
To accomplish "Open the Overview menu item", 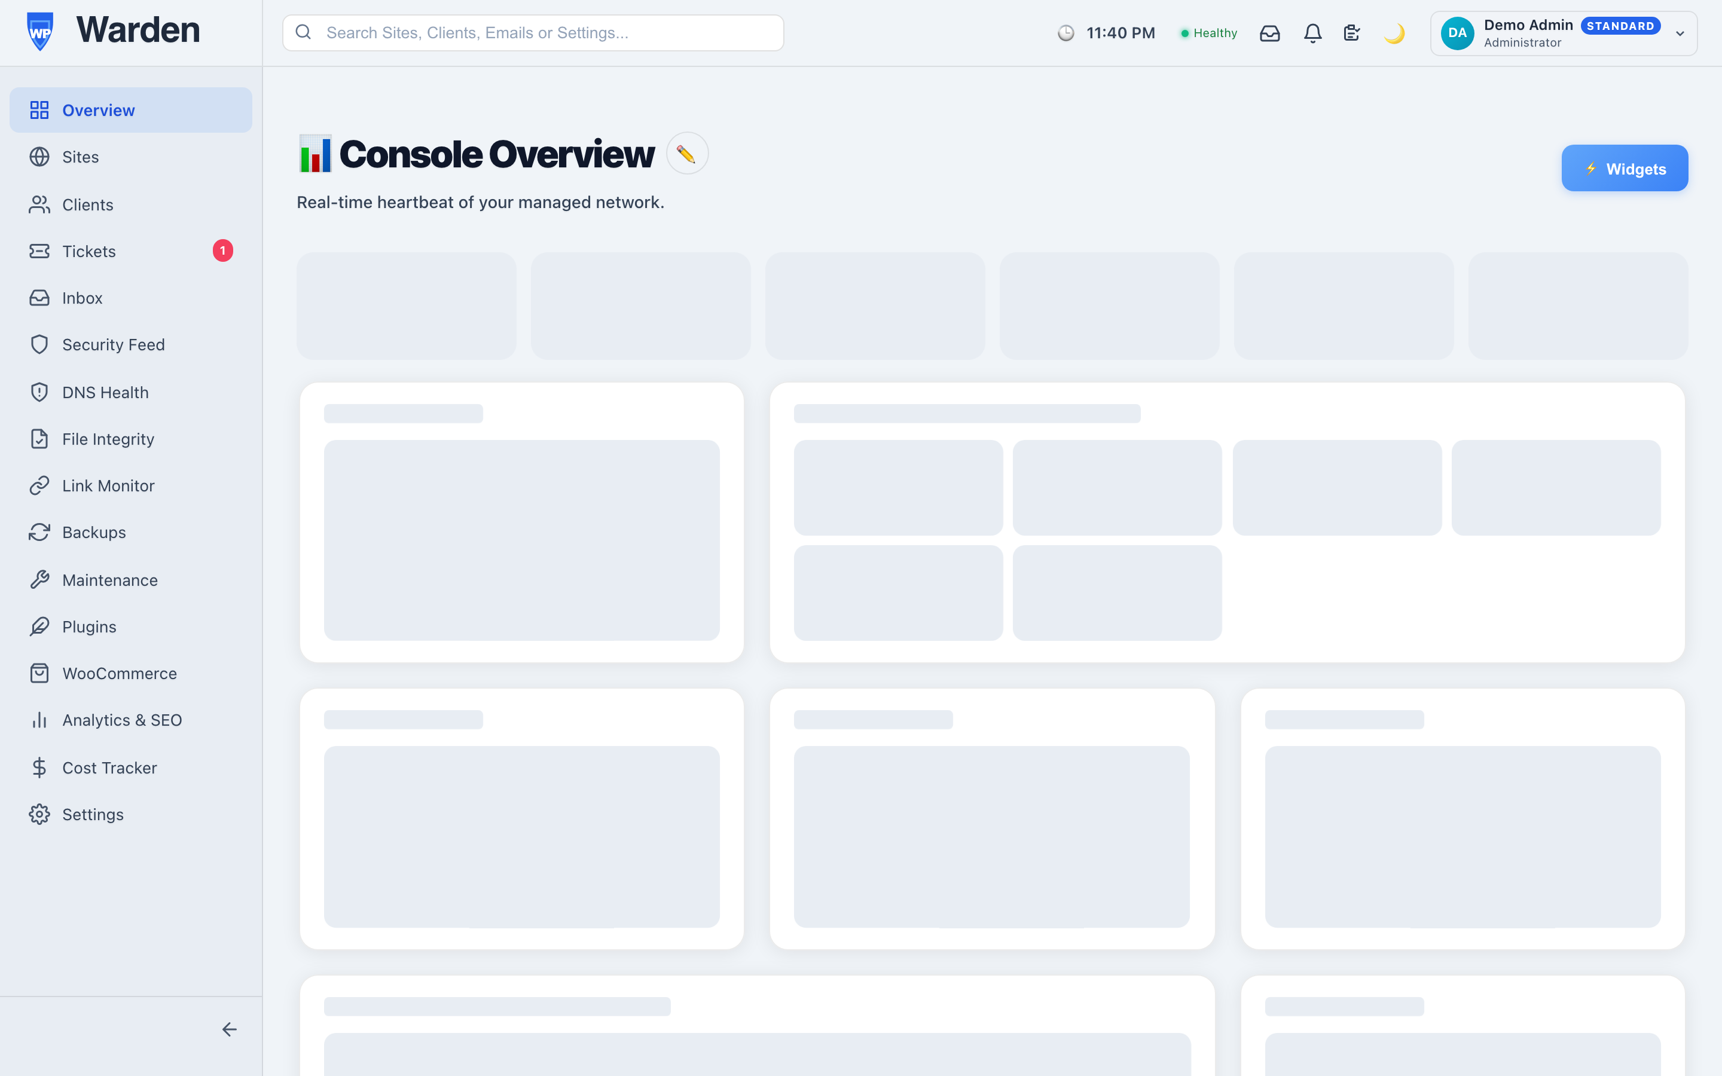I will click(131, 111).
